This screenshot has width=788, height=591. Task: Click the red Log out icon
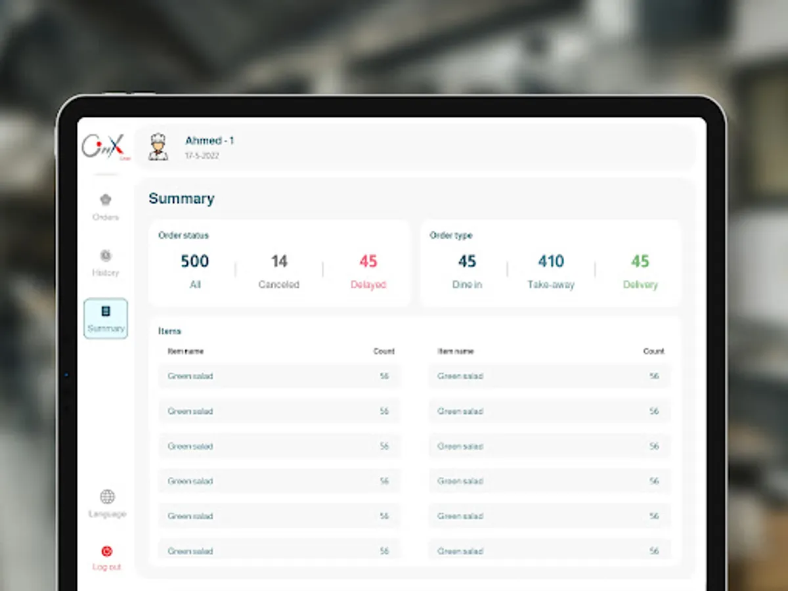pyautogui.click(x=106, y=552)
